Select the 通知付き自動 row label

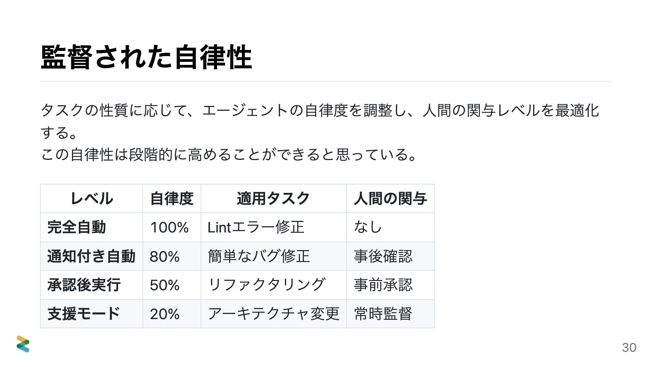click(x=92, y=256)
